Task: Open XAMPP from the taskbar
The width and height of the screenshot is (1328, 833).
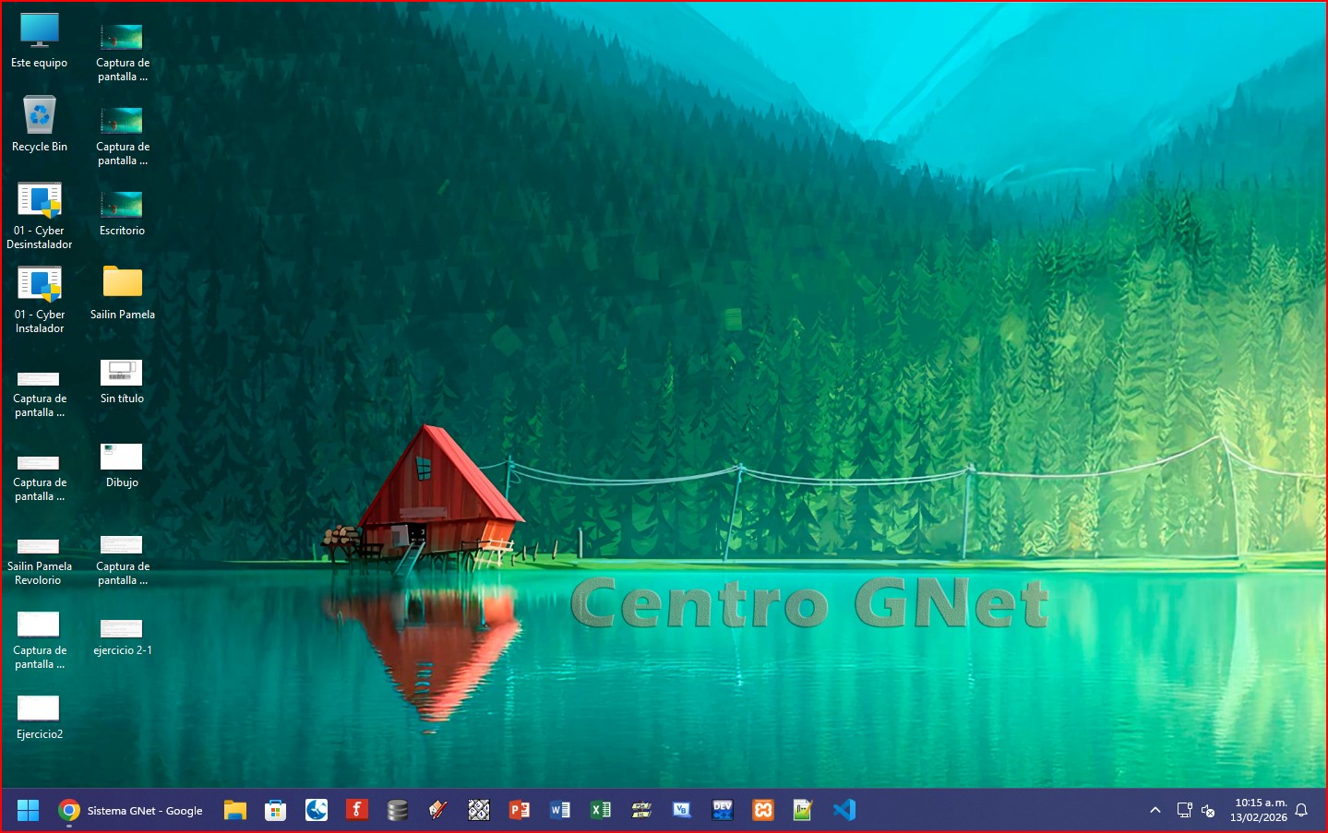Action: click(x=763, y=810)
